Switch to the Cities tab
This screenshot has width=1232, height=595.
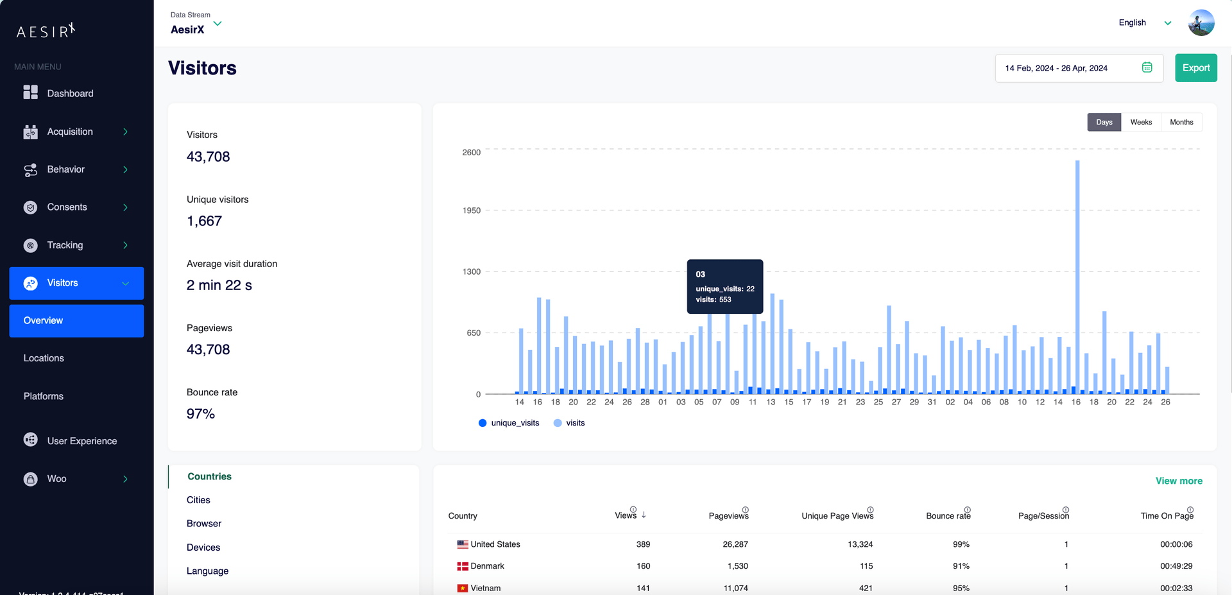(x=198, y=499)
